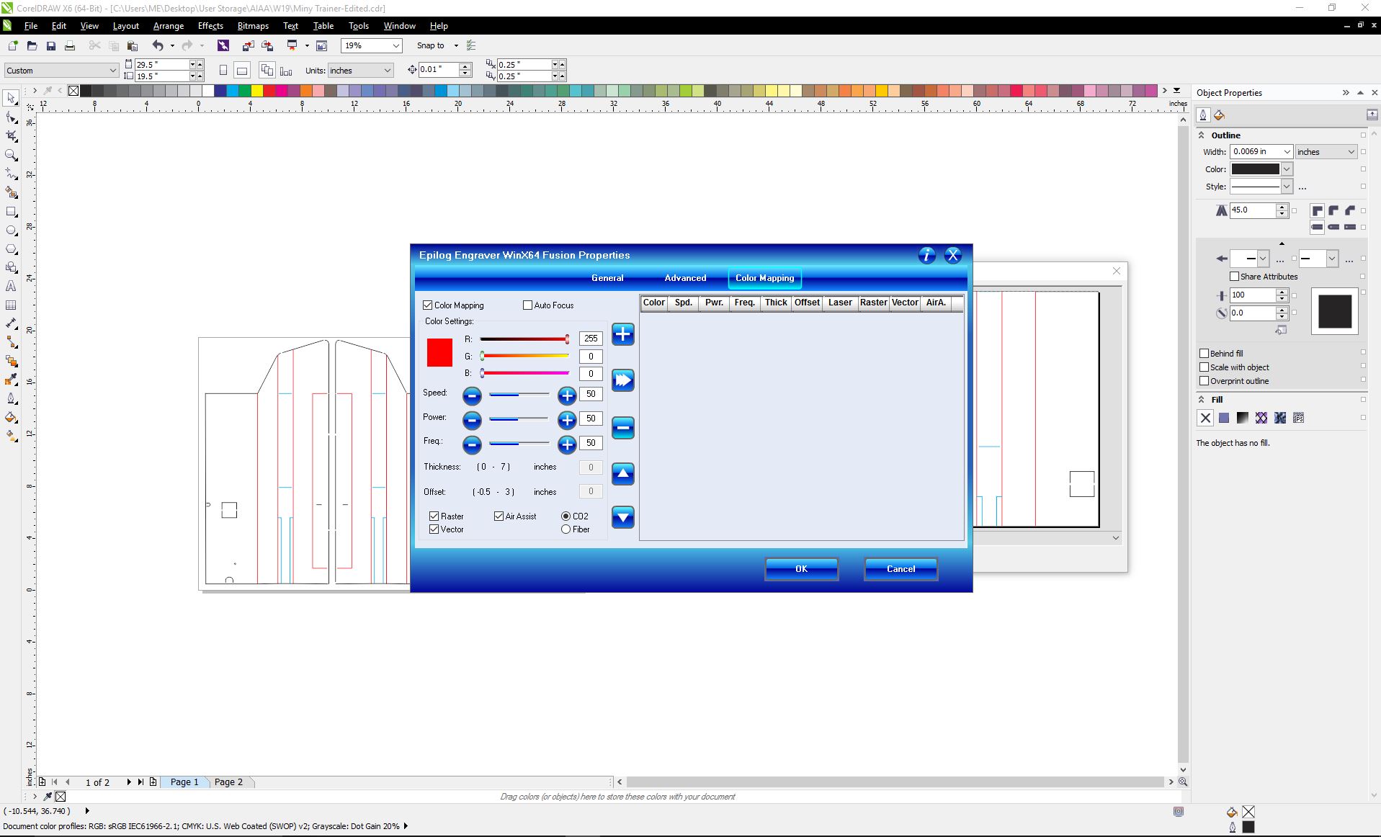Enable Auto Focus checkbox

pyautogui.click(x=527, y=305)
